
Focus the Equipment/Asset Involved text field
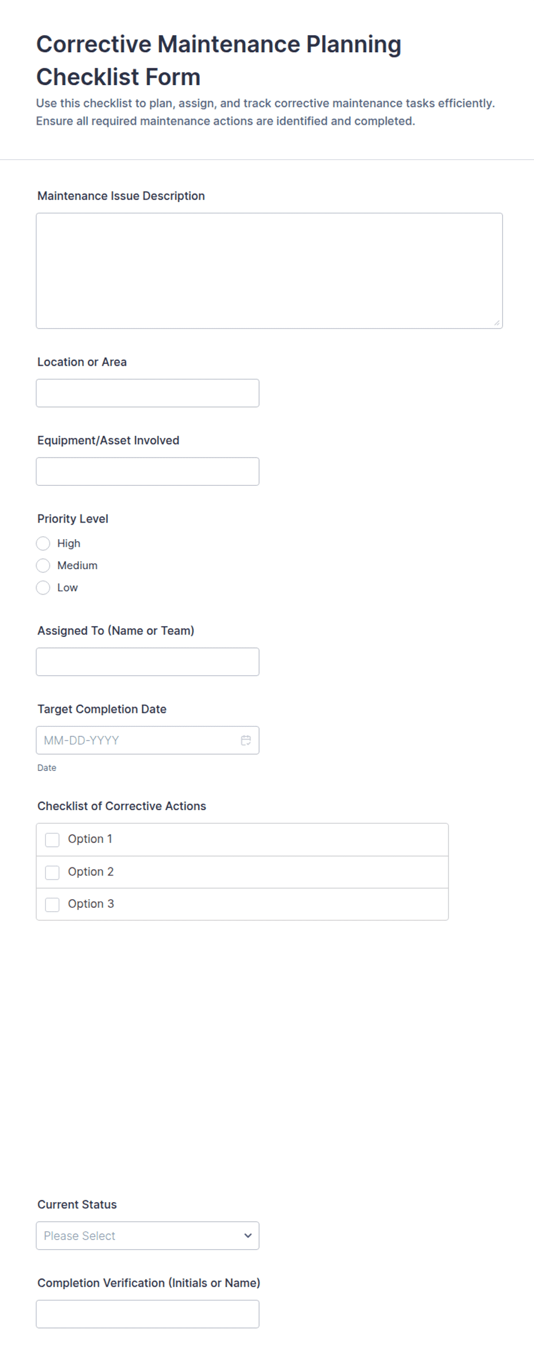tap(148, 471)
